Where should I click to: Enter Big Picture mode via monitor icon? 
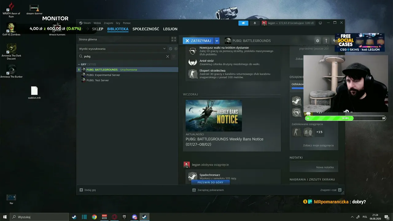(x=320, y=23)
